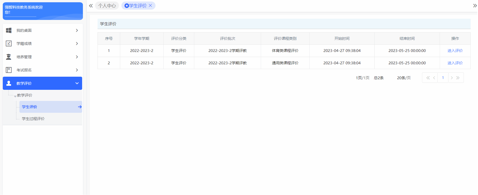The image size is (478, 195).
Task: Go to the first page of results
Action: 428,78
